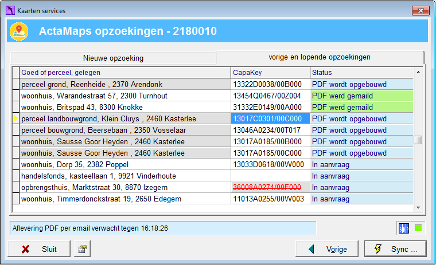Click CapaKey cell 31332E0149/00A000

point(270,107)
